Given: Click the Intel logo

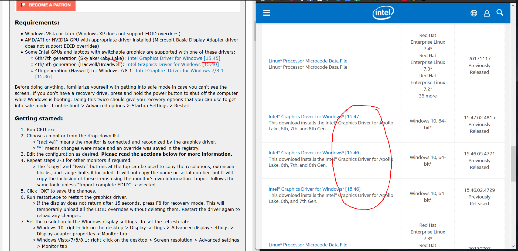Looking at the screenshot, I should click(x=383, y=13).
